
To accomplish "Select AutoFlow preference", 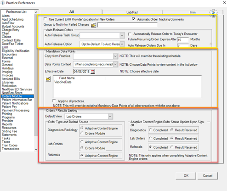I will pos(8,23).
